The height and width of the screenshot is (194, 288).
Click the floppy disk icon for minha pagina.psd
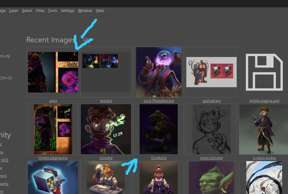tap(264, 72)
